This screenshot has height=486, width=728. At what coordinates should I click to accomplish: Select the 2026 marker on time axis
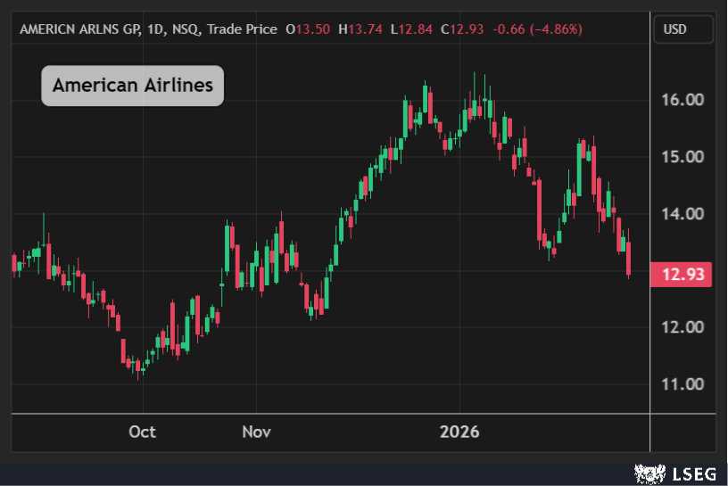point(459,432)
